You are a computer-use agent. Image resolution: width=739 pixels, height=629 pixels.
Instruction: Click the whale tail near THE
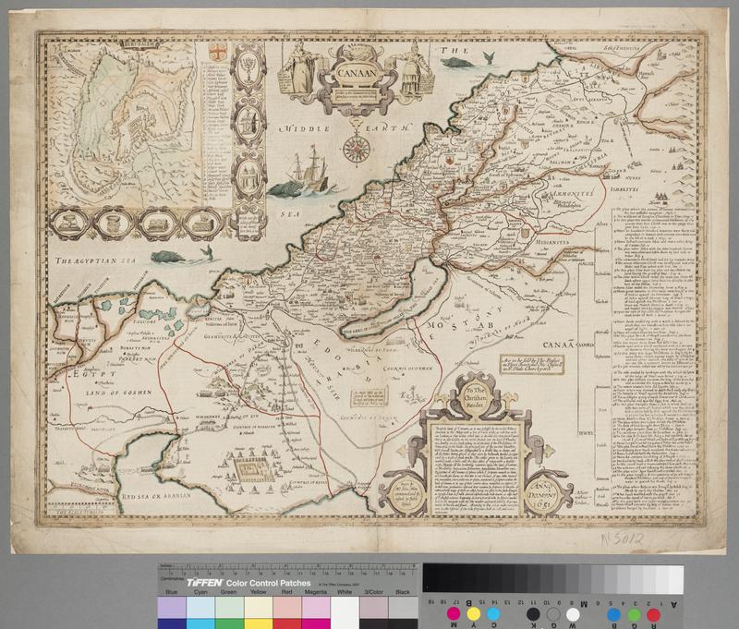point(488,57)
